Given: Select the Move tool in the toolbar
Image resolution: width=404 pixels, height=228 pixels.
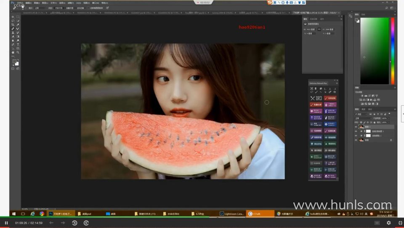Looking at the screenshot, I should pyautogui.click(x=13, y=16).
